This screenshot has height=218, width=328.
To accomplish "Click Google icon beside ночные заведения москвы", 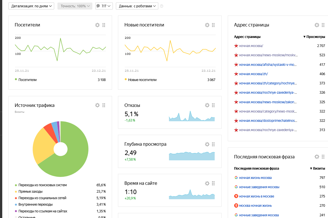I will 236,187.
